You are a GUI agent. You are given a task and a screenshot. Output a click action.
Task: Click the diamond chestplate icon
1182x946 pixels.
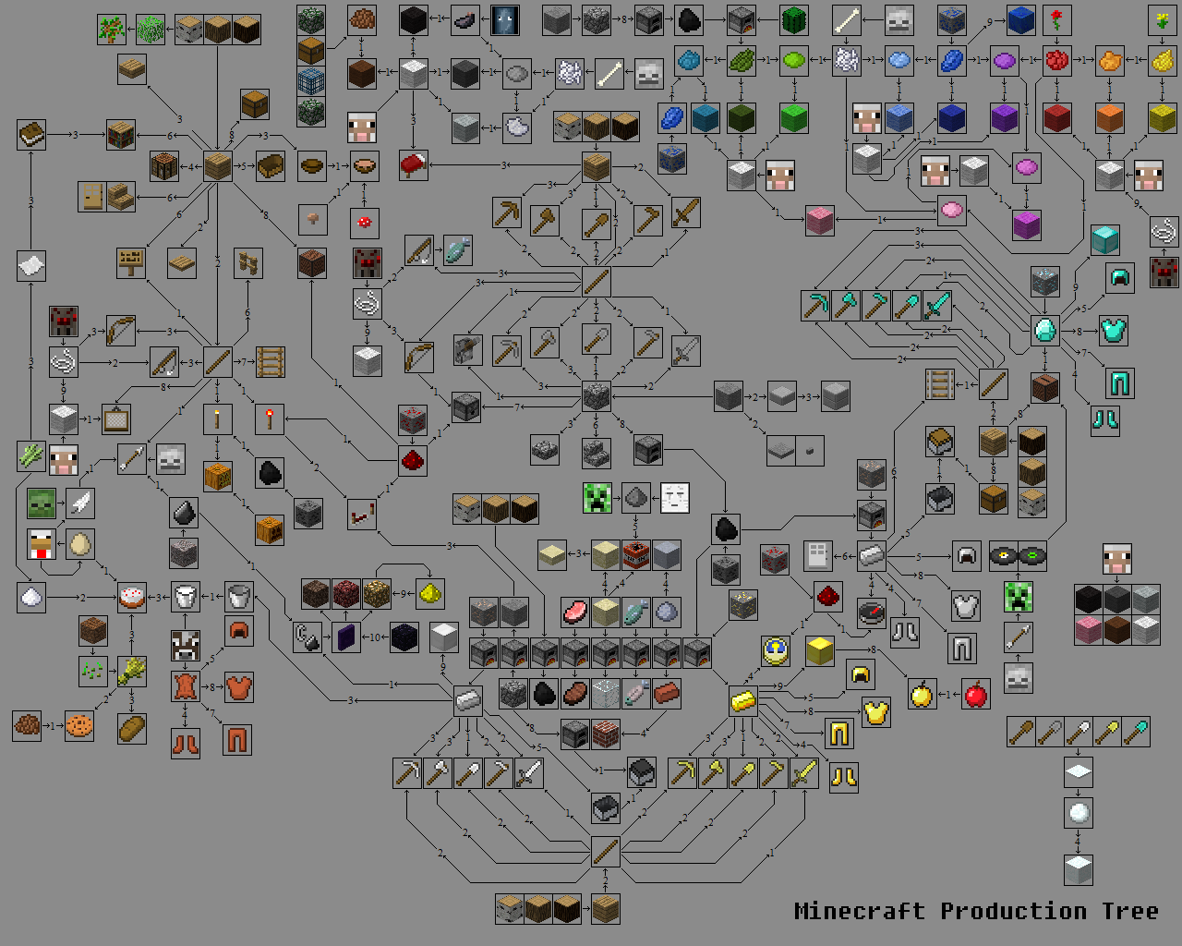1112,331
